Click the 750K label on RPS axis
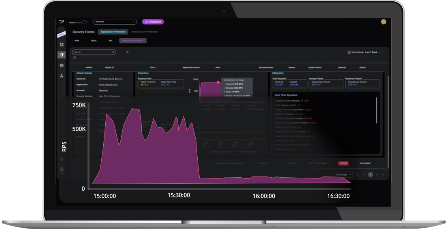 pos(79,105)
